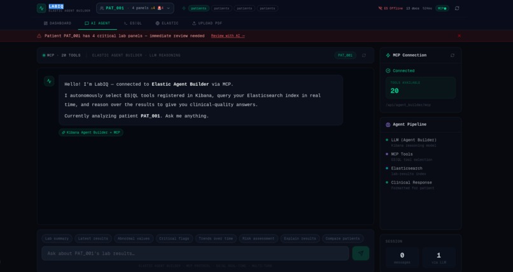The width and height of the screenshot is (513, 272).
Task: Refresh the MCP Connection panel
Action: coord(453,55)
